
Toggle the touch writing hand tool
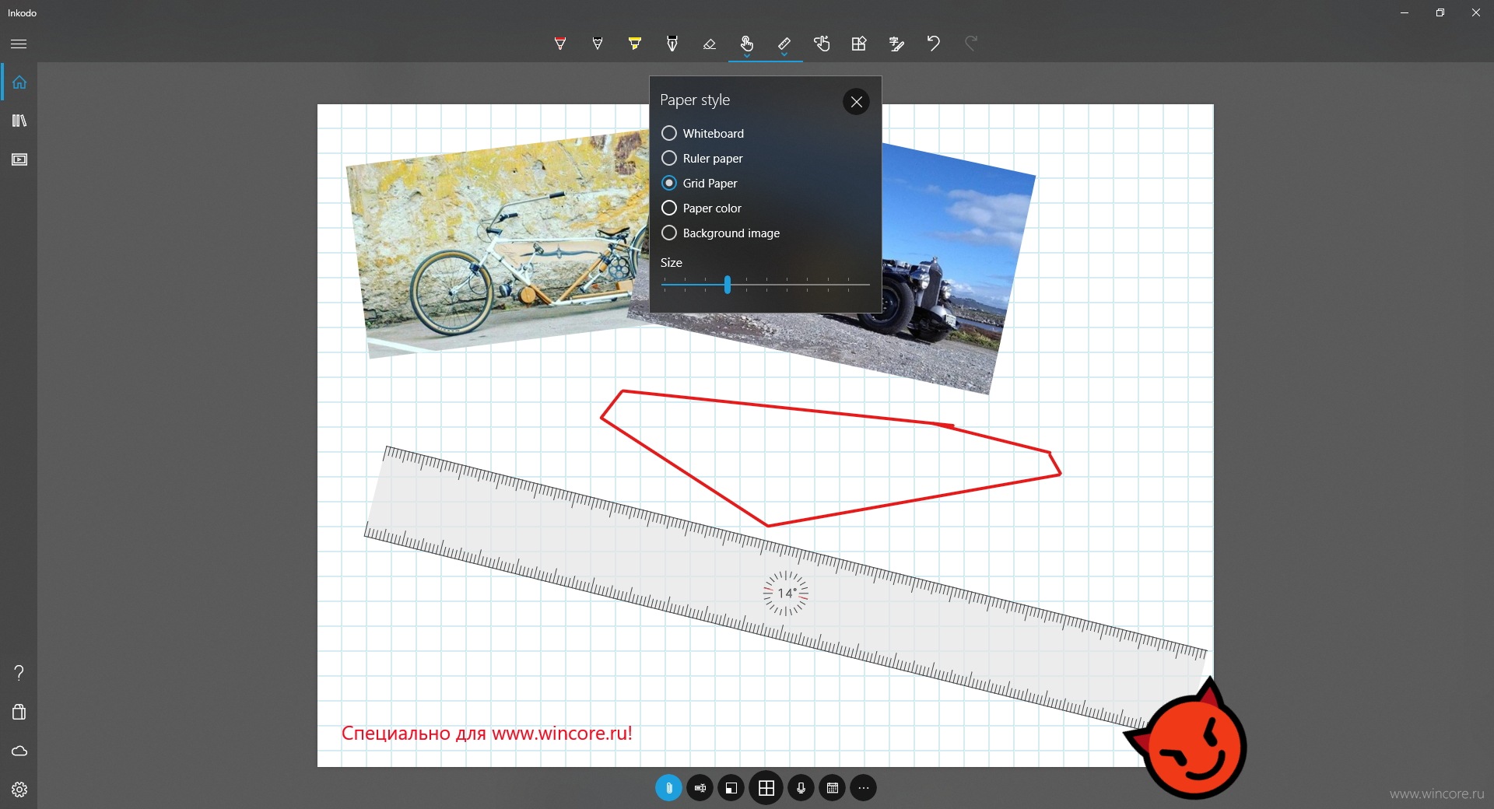point(746,42)
